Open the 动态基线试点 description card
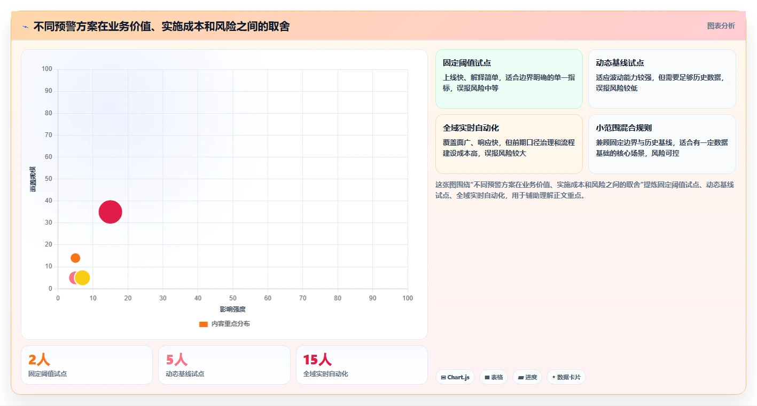 (x=662, y=79)
